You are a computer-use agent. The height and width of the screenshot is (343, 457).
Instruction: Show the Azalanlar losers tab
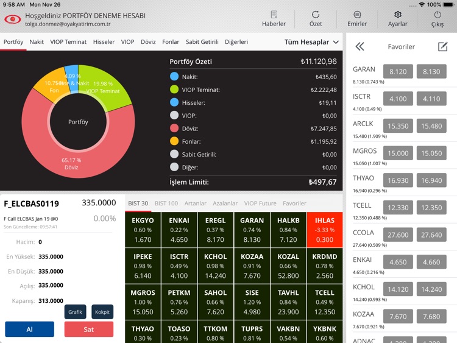225,203
